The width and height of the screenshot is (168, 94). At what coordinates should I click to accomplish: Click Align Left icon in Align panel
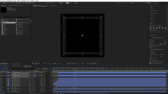(x=150, y=28)
